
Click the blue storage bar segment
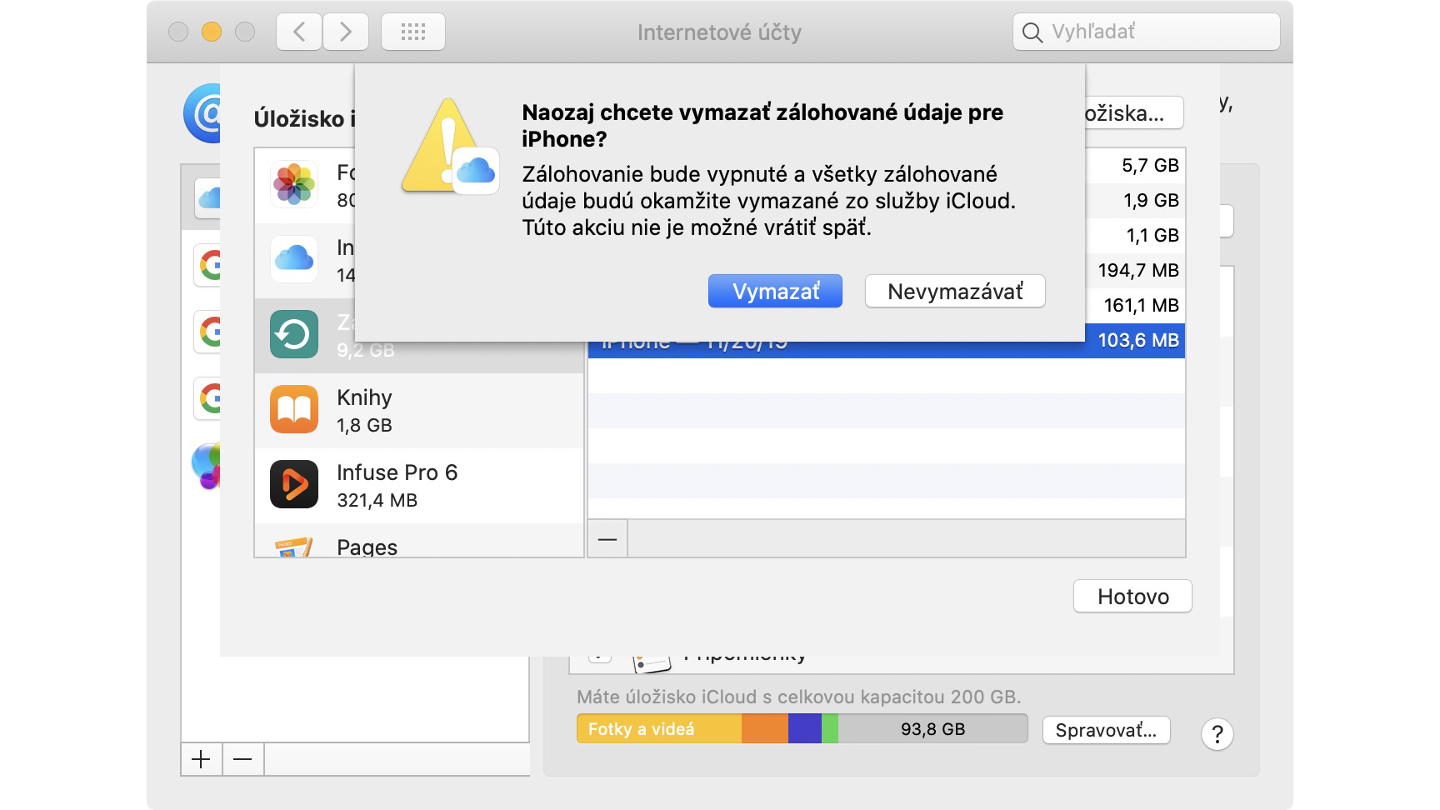click(x=805, y=729)
